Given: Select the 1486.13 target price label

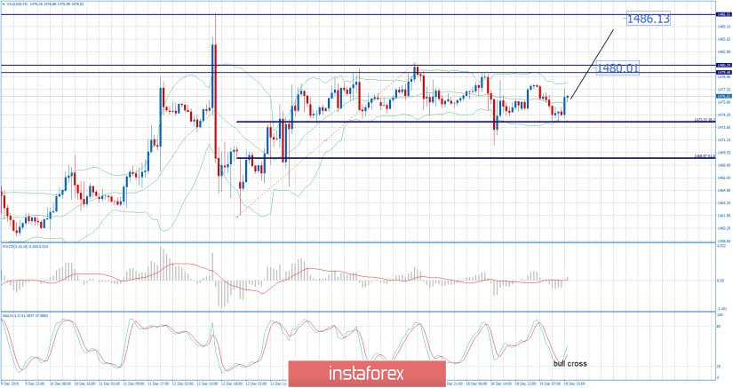Looking at the screenshot, I should point(648,19).
